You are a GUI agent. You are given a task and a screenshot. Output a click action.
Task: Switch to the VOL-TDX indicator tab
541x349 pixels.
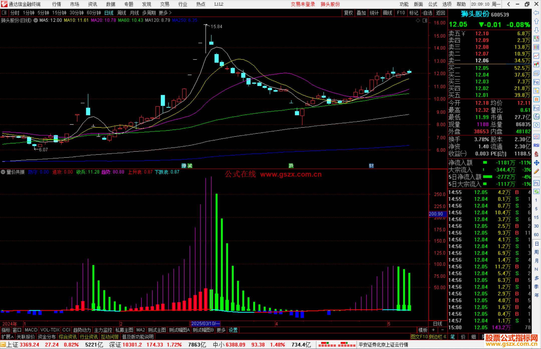click(50, 330)
